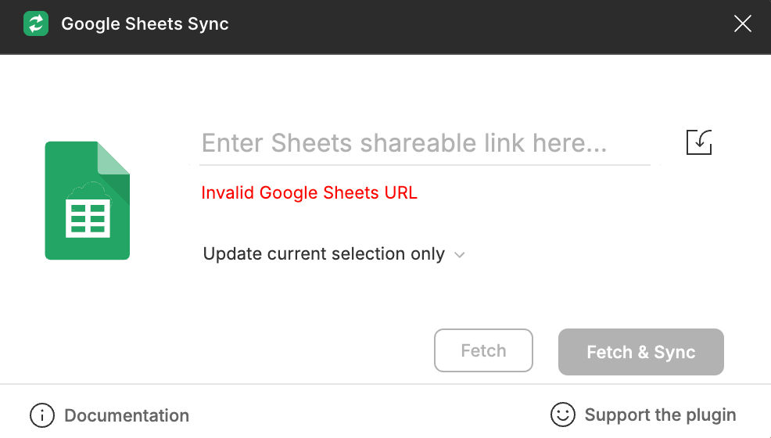
Task: Open Update current selection only dropdown
Action: click(x=334, y=254)
